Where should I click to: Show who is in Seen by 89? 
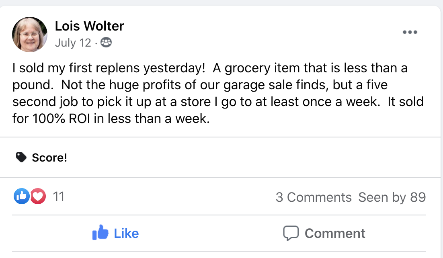tap(392, 197)
